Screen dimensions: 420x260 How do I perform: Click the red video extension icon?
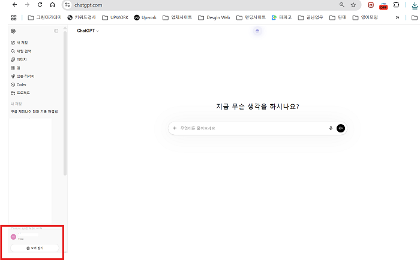pos(371,5)
